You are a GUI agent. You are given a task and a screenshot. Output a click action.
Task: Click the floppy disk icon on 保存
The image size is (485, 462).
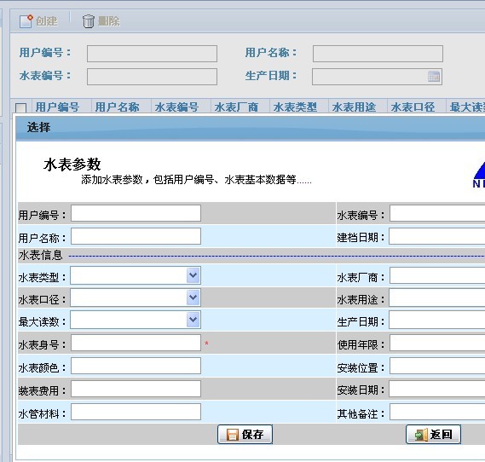(x=233, y=435)
